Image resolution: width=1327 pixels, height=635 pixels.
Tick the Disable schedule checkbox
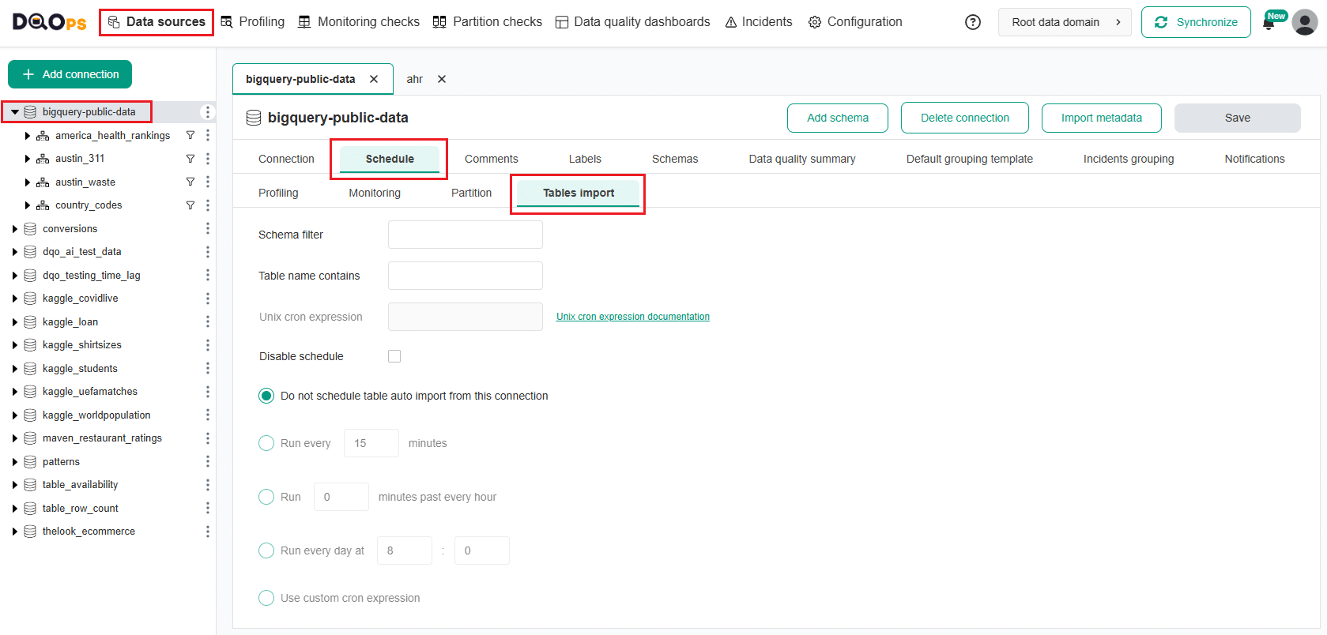pos(394,356)
